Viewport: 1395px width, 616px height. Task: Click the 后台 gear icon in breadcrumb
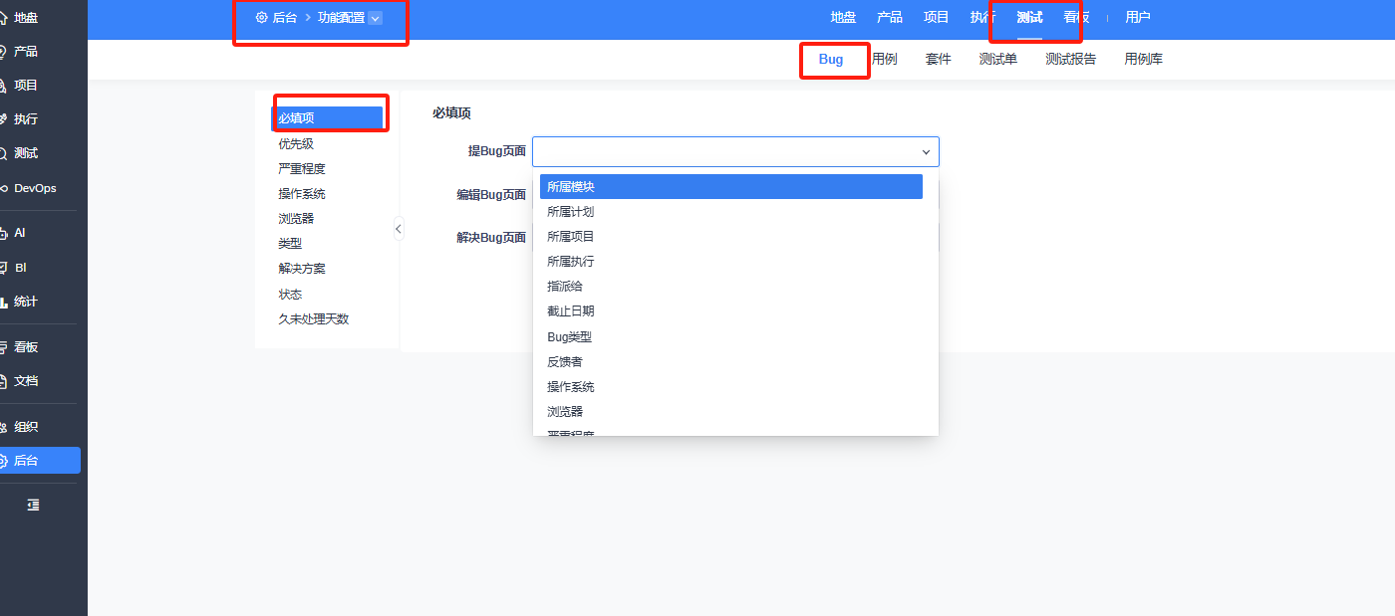coord(261,17)
